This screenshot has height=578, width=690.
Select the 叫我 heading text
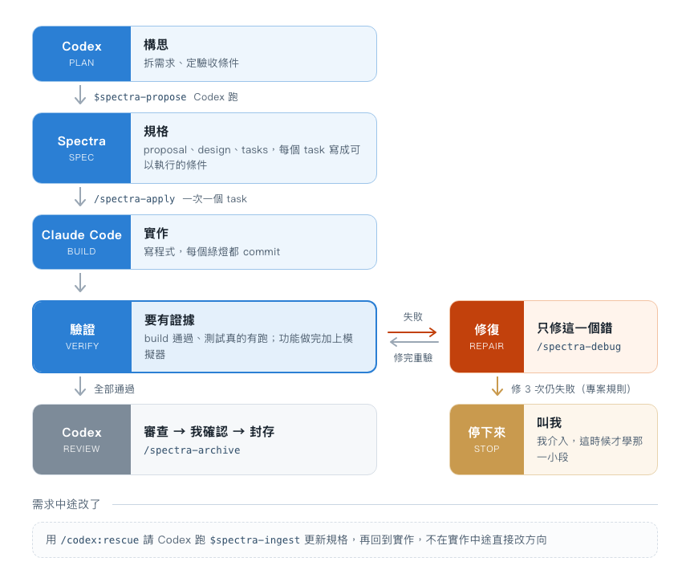coord(549,423)
